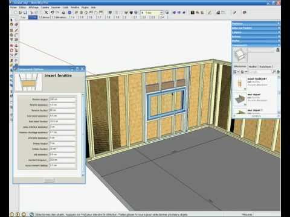The image size is (290, 217).
Task: Activate the Push/Pull tool
Action: pos(16,45)
